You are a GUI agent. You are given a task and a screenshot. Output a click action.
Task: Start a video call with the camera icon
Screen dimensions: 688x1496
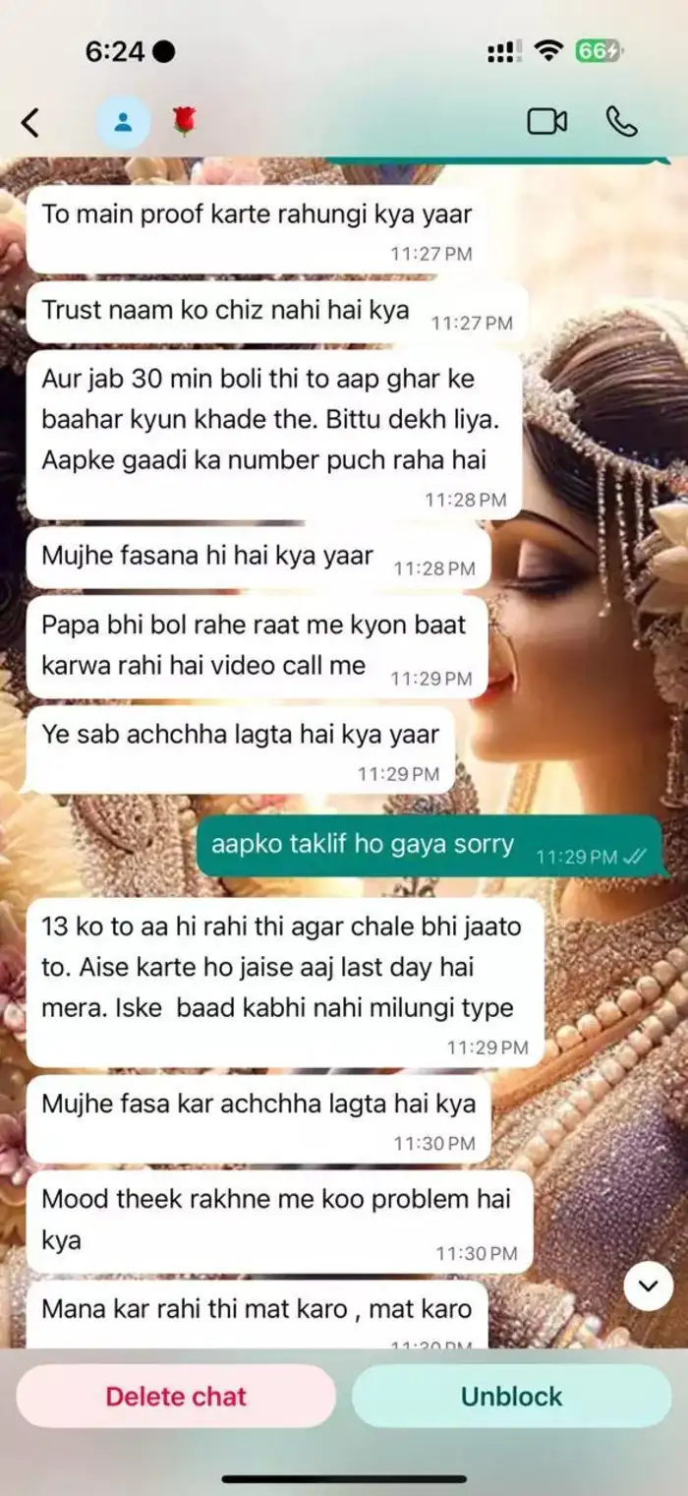pyautogui.click(x=547, y=122)
